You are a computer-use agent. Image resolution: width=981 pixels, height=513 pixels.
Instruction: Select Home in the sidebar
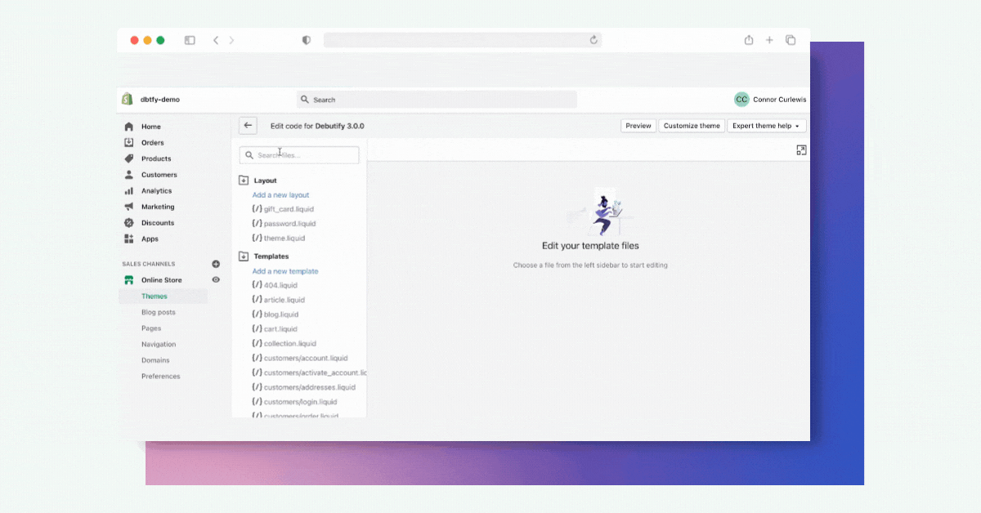pyautogui.click(x=151, y=127)
